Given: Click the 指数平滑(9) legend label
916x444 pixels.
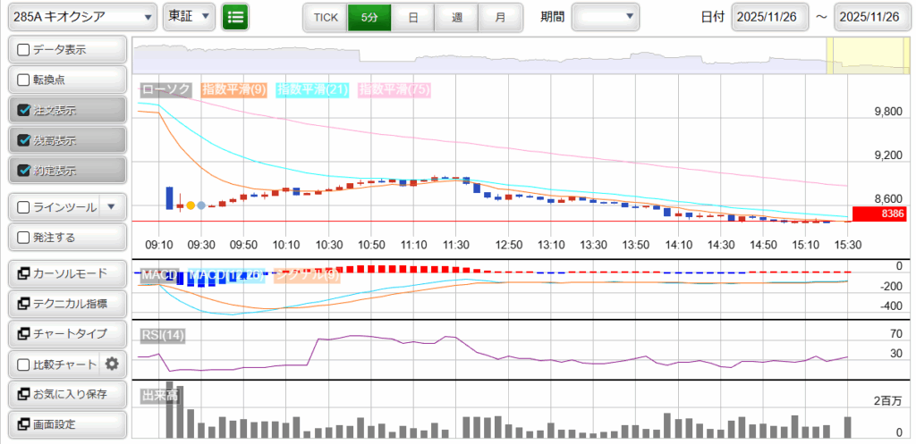Looking at the screenshot, I should click(234, 89).
